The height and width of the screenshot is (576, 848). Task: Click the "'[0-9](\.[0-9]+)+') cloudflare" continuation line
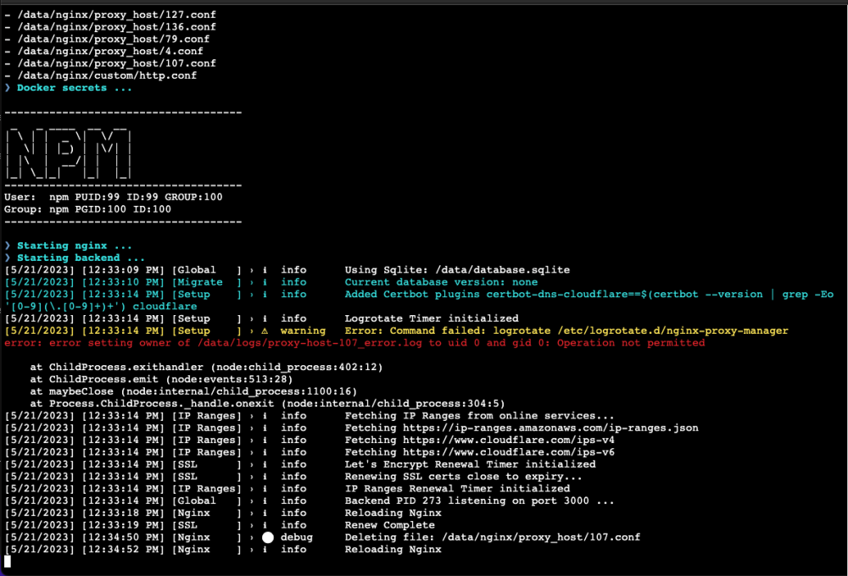(101, 307)
